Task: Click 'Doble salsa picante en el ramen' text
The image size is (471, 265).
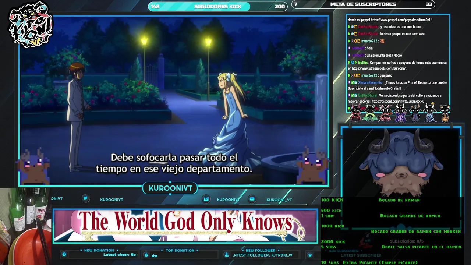Action: [x=421, y=247]
